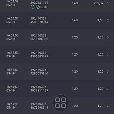The height and width of the screenshot is (114, 114).
Task: Expand chevron for the 16:54:49 entry
Action: tap(108, 106)
